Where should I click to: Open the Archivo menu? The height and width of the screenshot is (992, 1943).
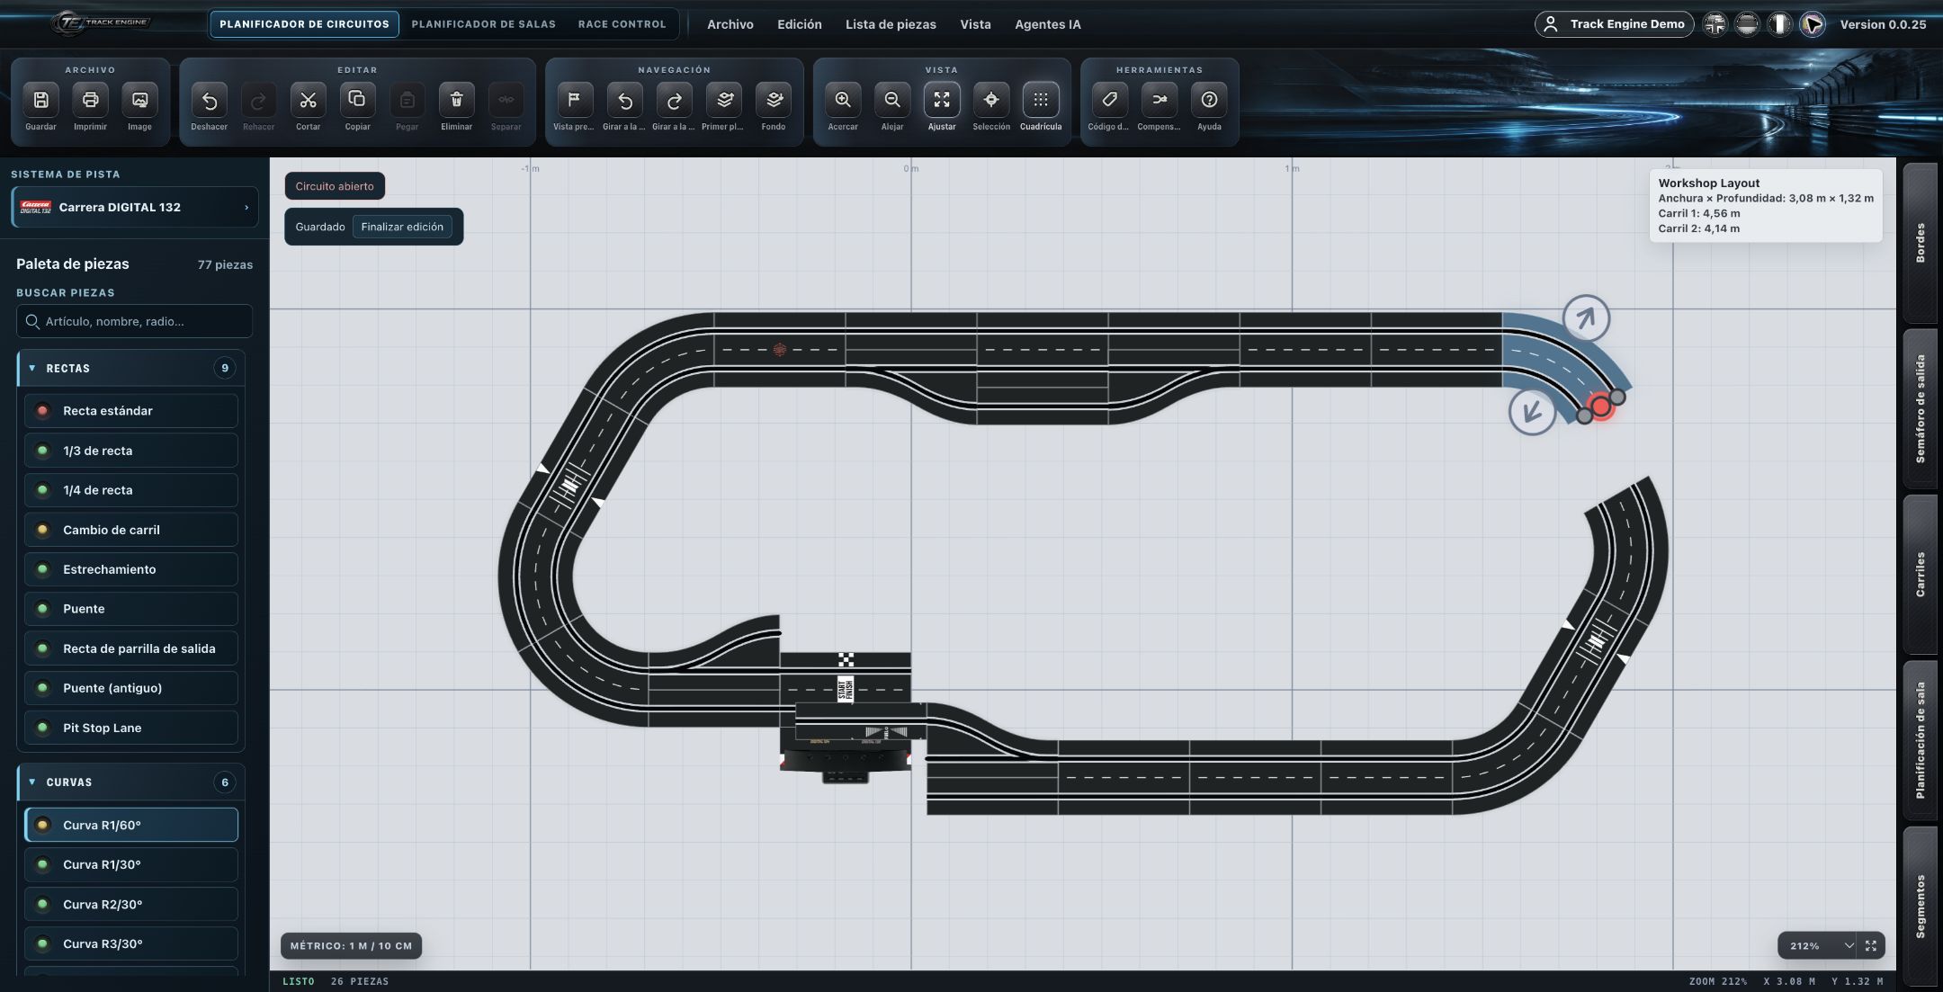(x=730, y=24)
